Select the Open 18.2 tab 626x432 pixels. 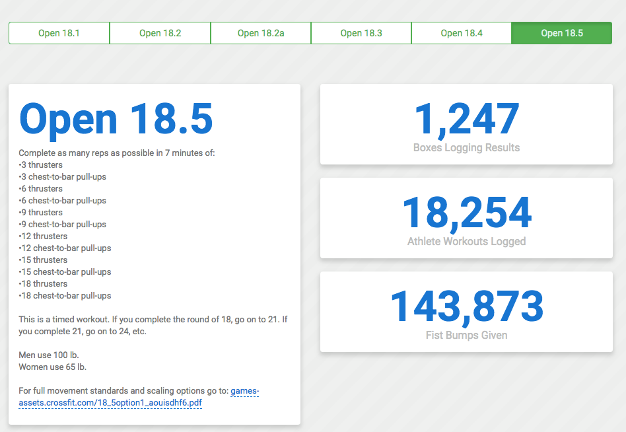tap(160, 33)
